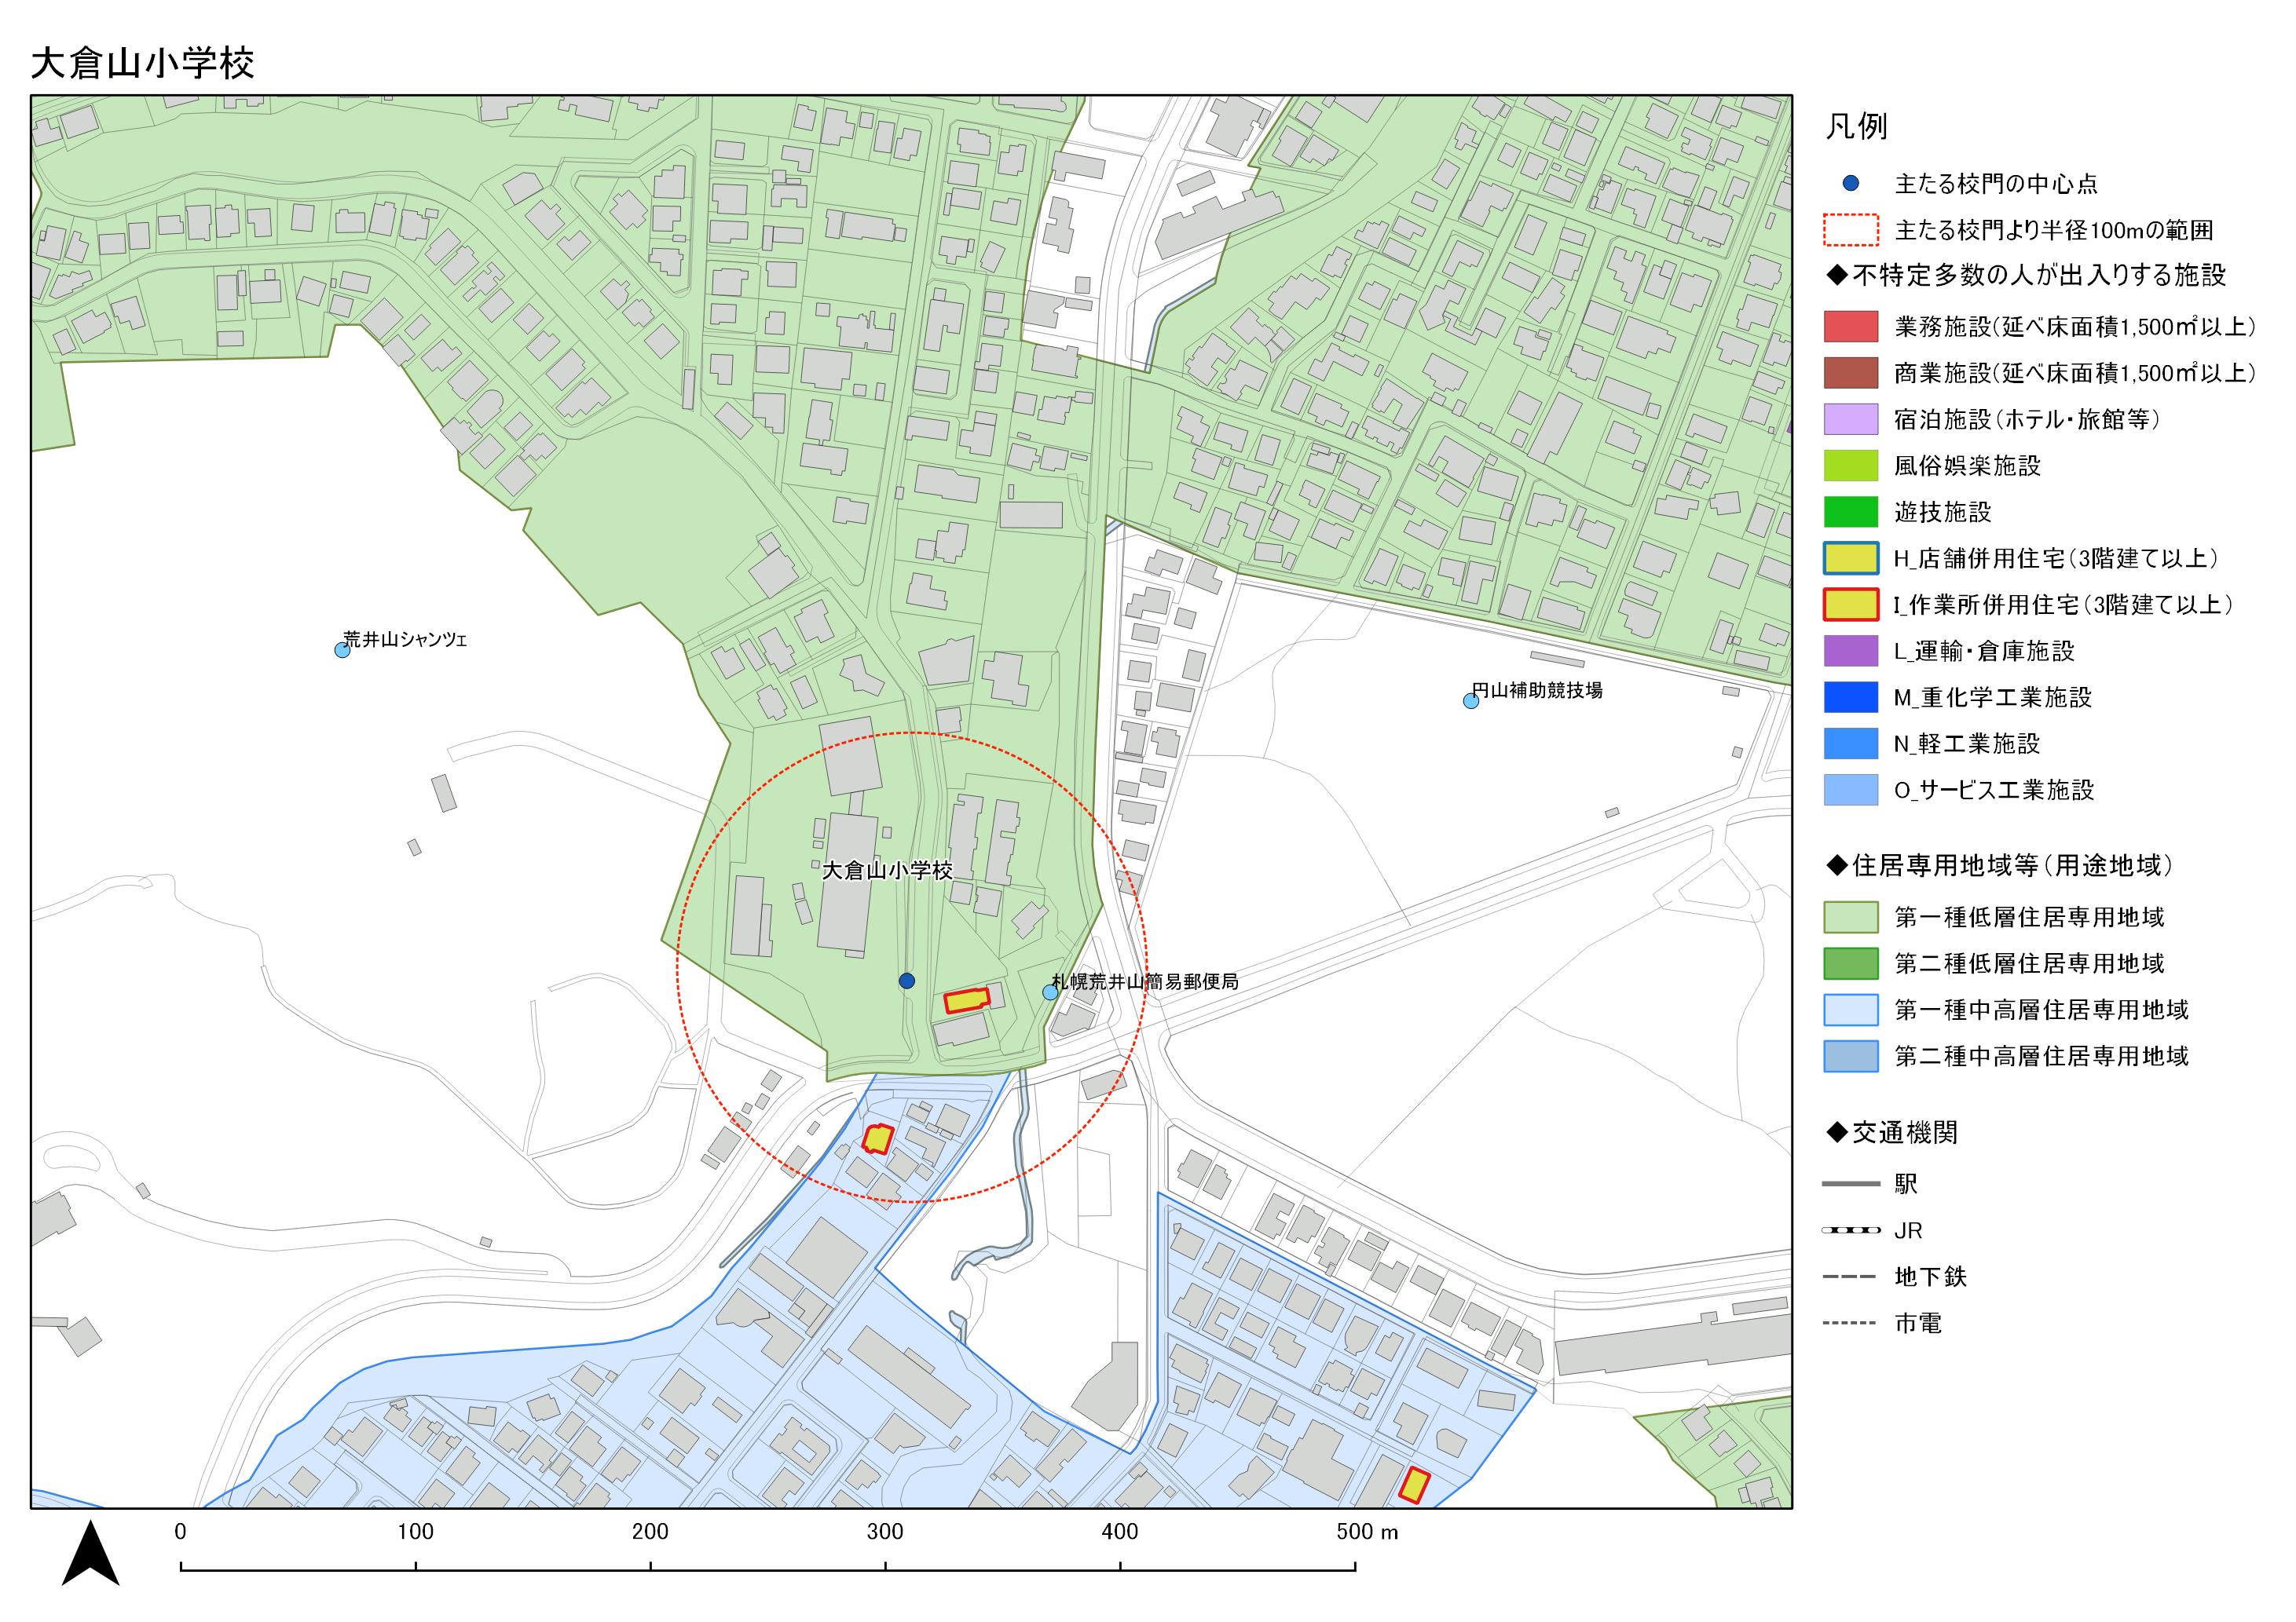Click the north arrow symbol

coord(90,1552)
